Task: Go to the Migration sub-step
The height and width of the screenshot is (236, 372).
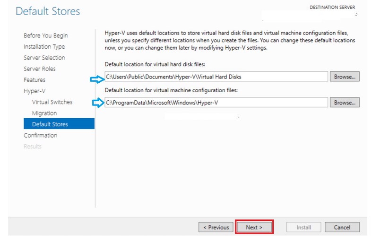Action: [44, 113]
